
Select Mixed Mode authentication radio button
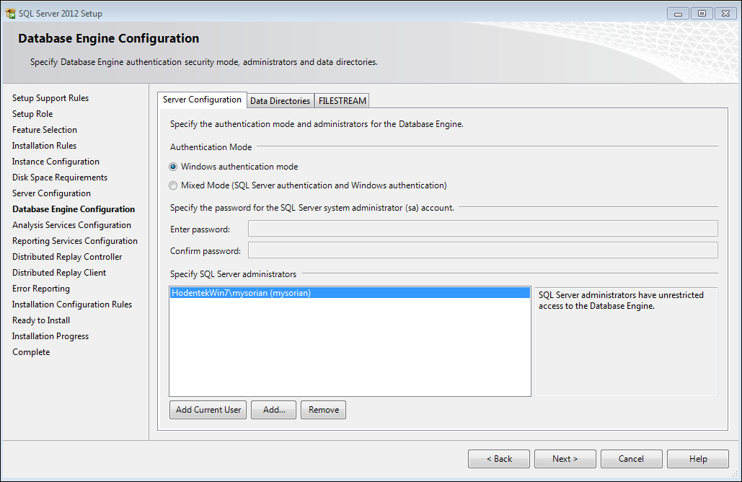173,185
